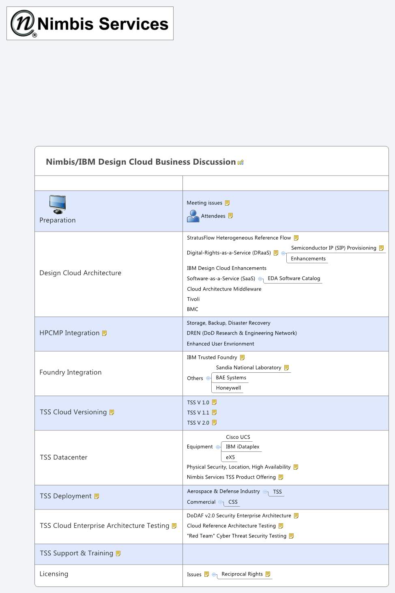Open note icon beside TSS Support & Training

click(x=118, y=553)
